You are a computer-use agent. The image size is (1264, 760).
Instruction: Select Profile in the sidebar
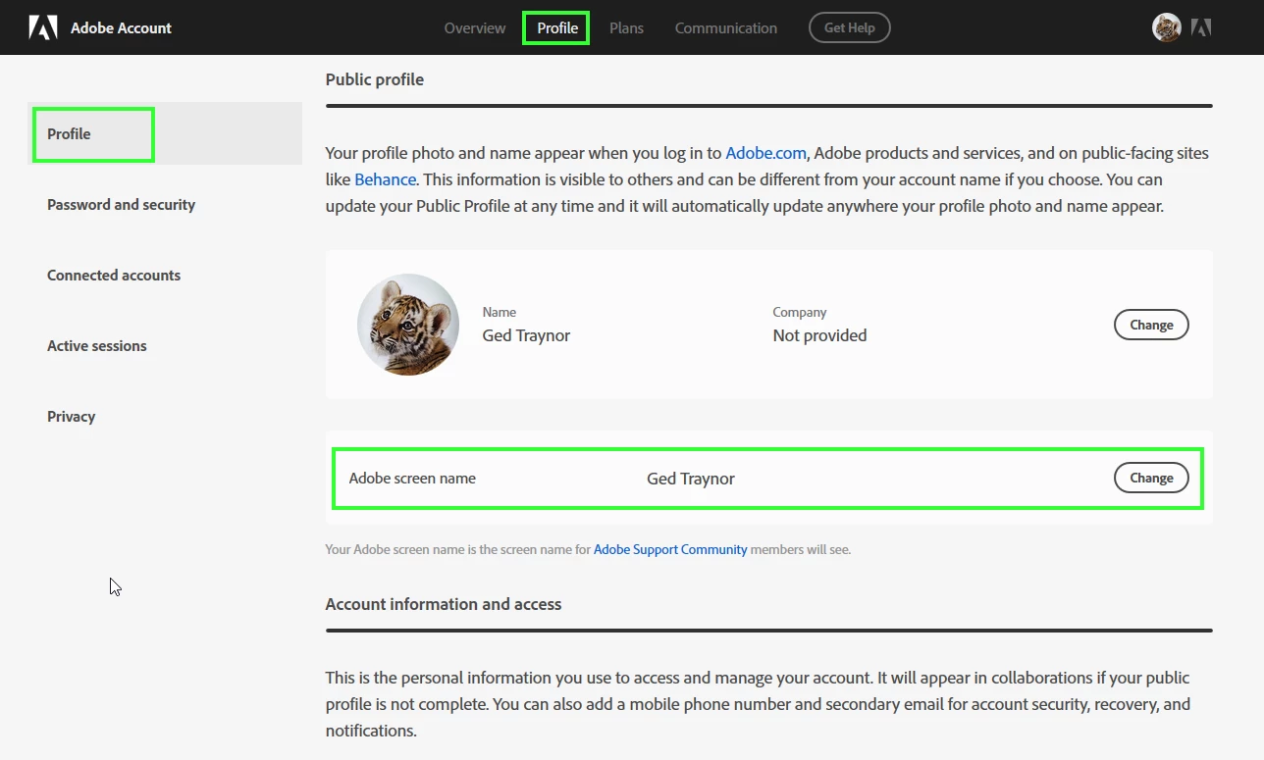(165, 133)
